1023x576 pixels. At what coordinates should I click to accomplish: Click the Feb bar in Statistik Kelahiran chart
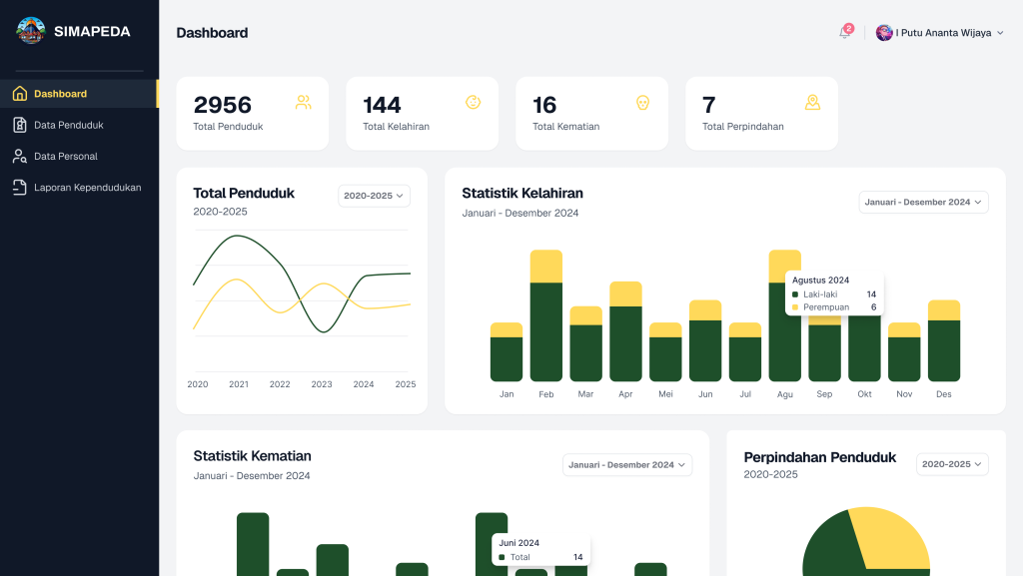pos(546,315)
